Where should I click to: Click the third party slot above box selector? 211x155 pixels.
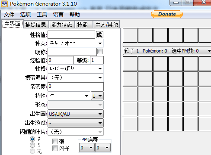[160, 35]
